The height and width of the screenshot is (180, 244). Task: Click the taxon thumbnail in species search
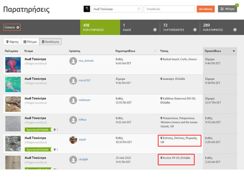86,9
